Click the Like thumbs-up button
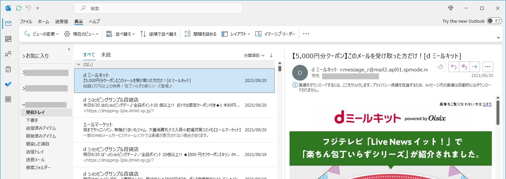Screen dimensions: 506x179 (x=440, y=67)
